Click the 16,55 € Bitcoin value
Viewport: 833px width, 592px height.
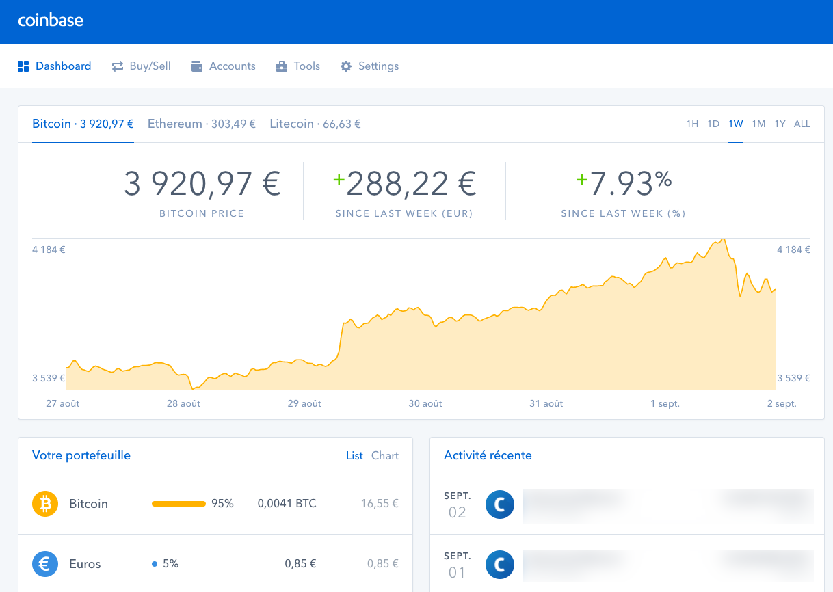(x=380, y=504)
